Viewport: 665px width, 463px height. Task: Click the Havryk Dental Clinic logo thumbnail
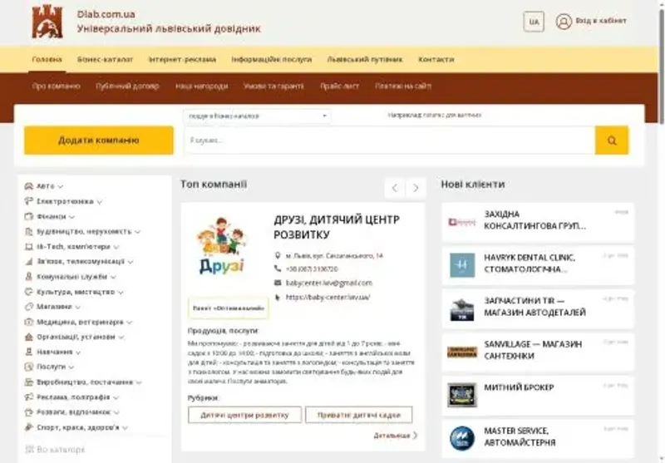(462, 265)
